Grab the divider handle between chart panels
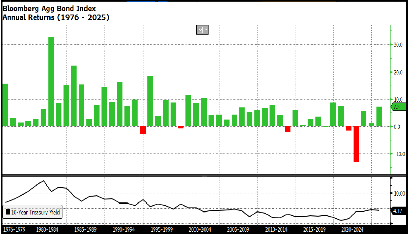 click(x=204, y=175)
